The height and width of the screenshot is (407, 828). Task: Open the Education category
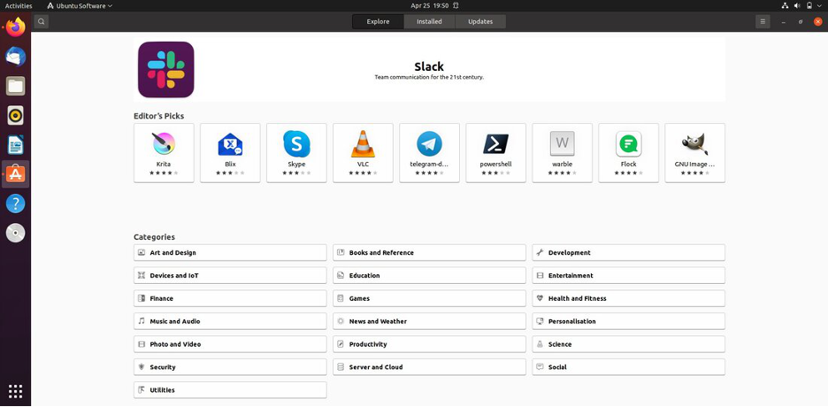[429, 275]
